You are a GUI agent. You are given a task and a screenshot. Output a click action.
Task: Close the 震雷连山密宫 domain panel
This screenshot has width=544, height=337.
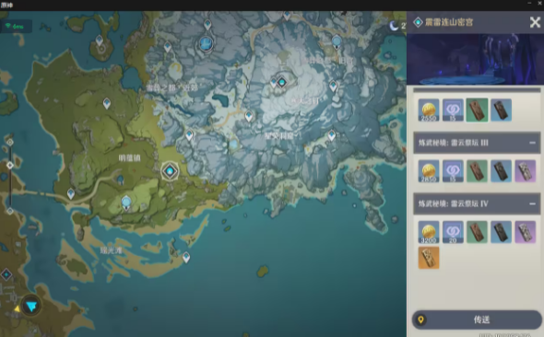[x=535, y=22]
